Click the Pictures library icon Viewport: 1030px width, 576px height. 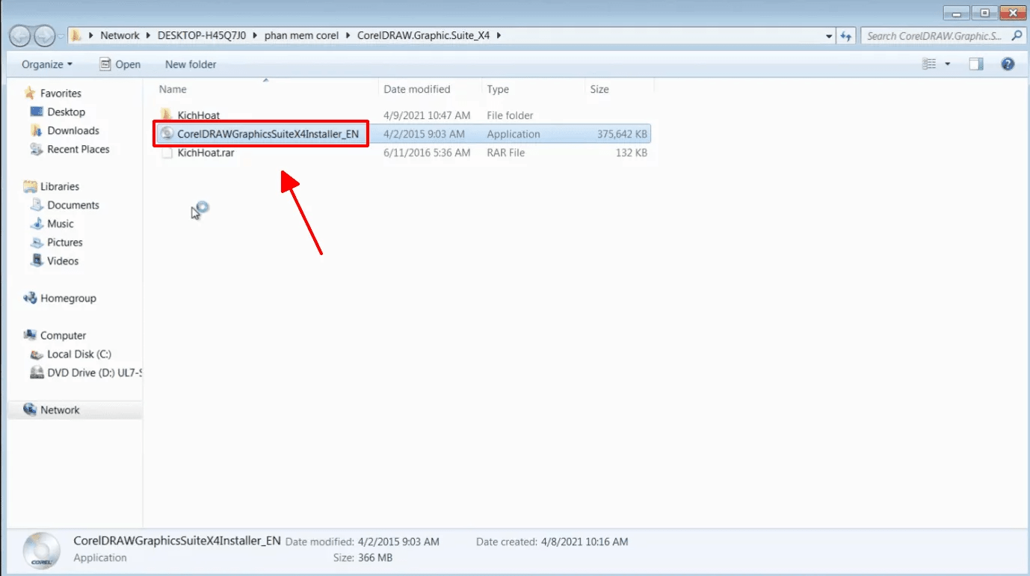click(37, 242)
